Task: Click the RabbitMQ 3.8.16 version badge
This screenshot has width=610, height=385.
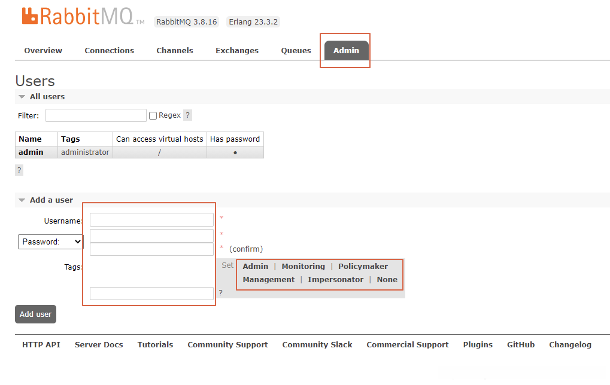Action: pyautogui.click(x=186, y=22)
